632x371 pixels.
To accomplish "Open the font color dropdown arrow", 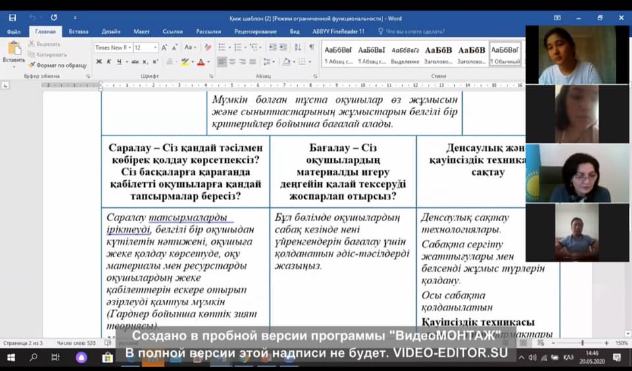I will 208,62.
